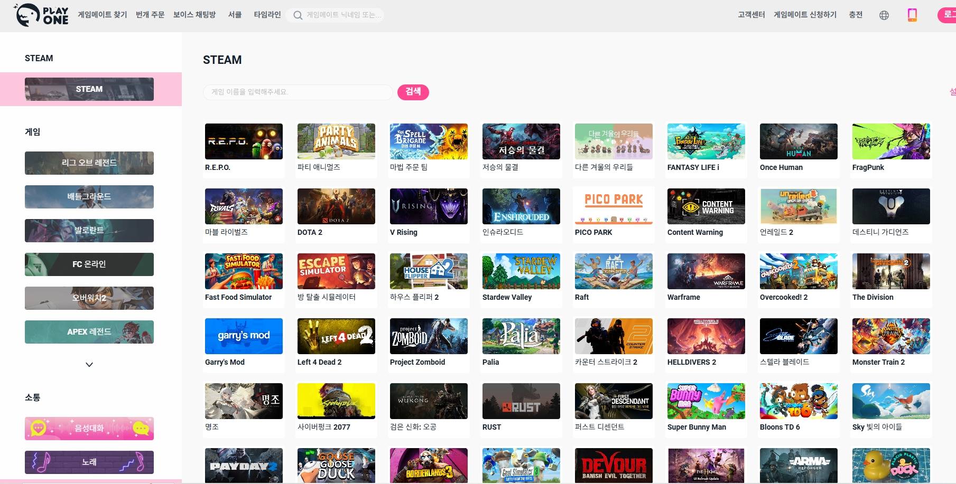This screenshot has height=484, width=956.
Task: Open 저승의 물결 game thumbnail
Action: click(521, 141)
